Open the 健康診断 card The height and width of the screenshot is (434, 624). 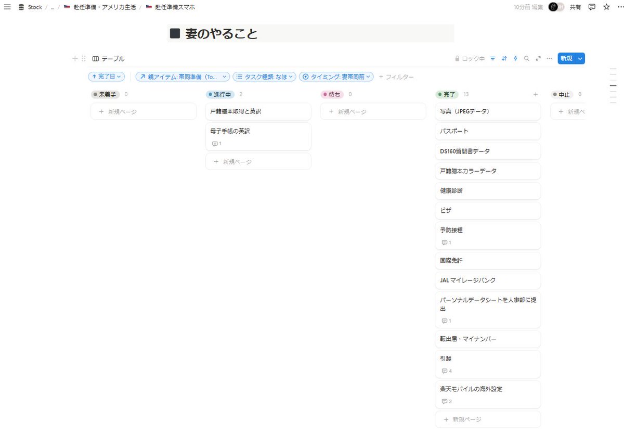488,190
